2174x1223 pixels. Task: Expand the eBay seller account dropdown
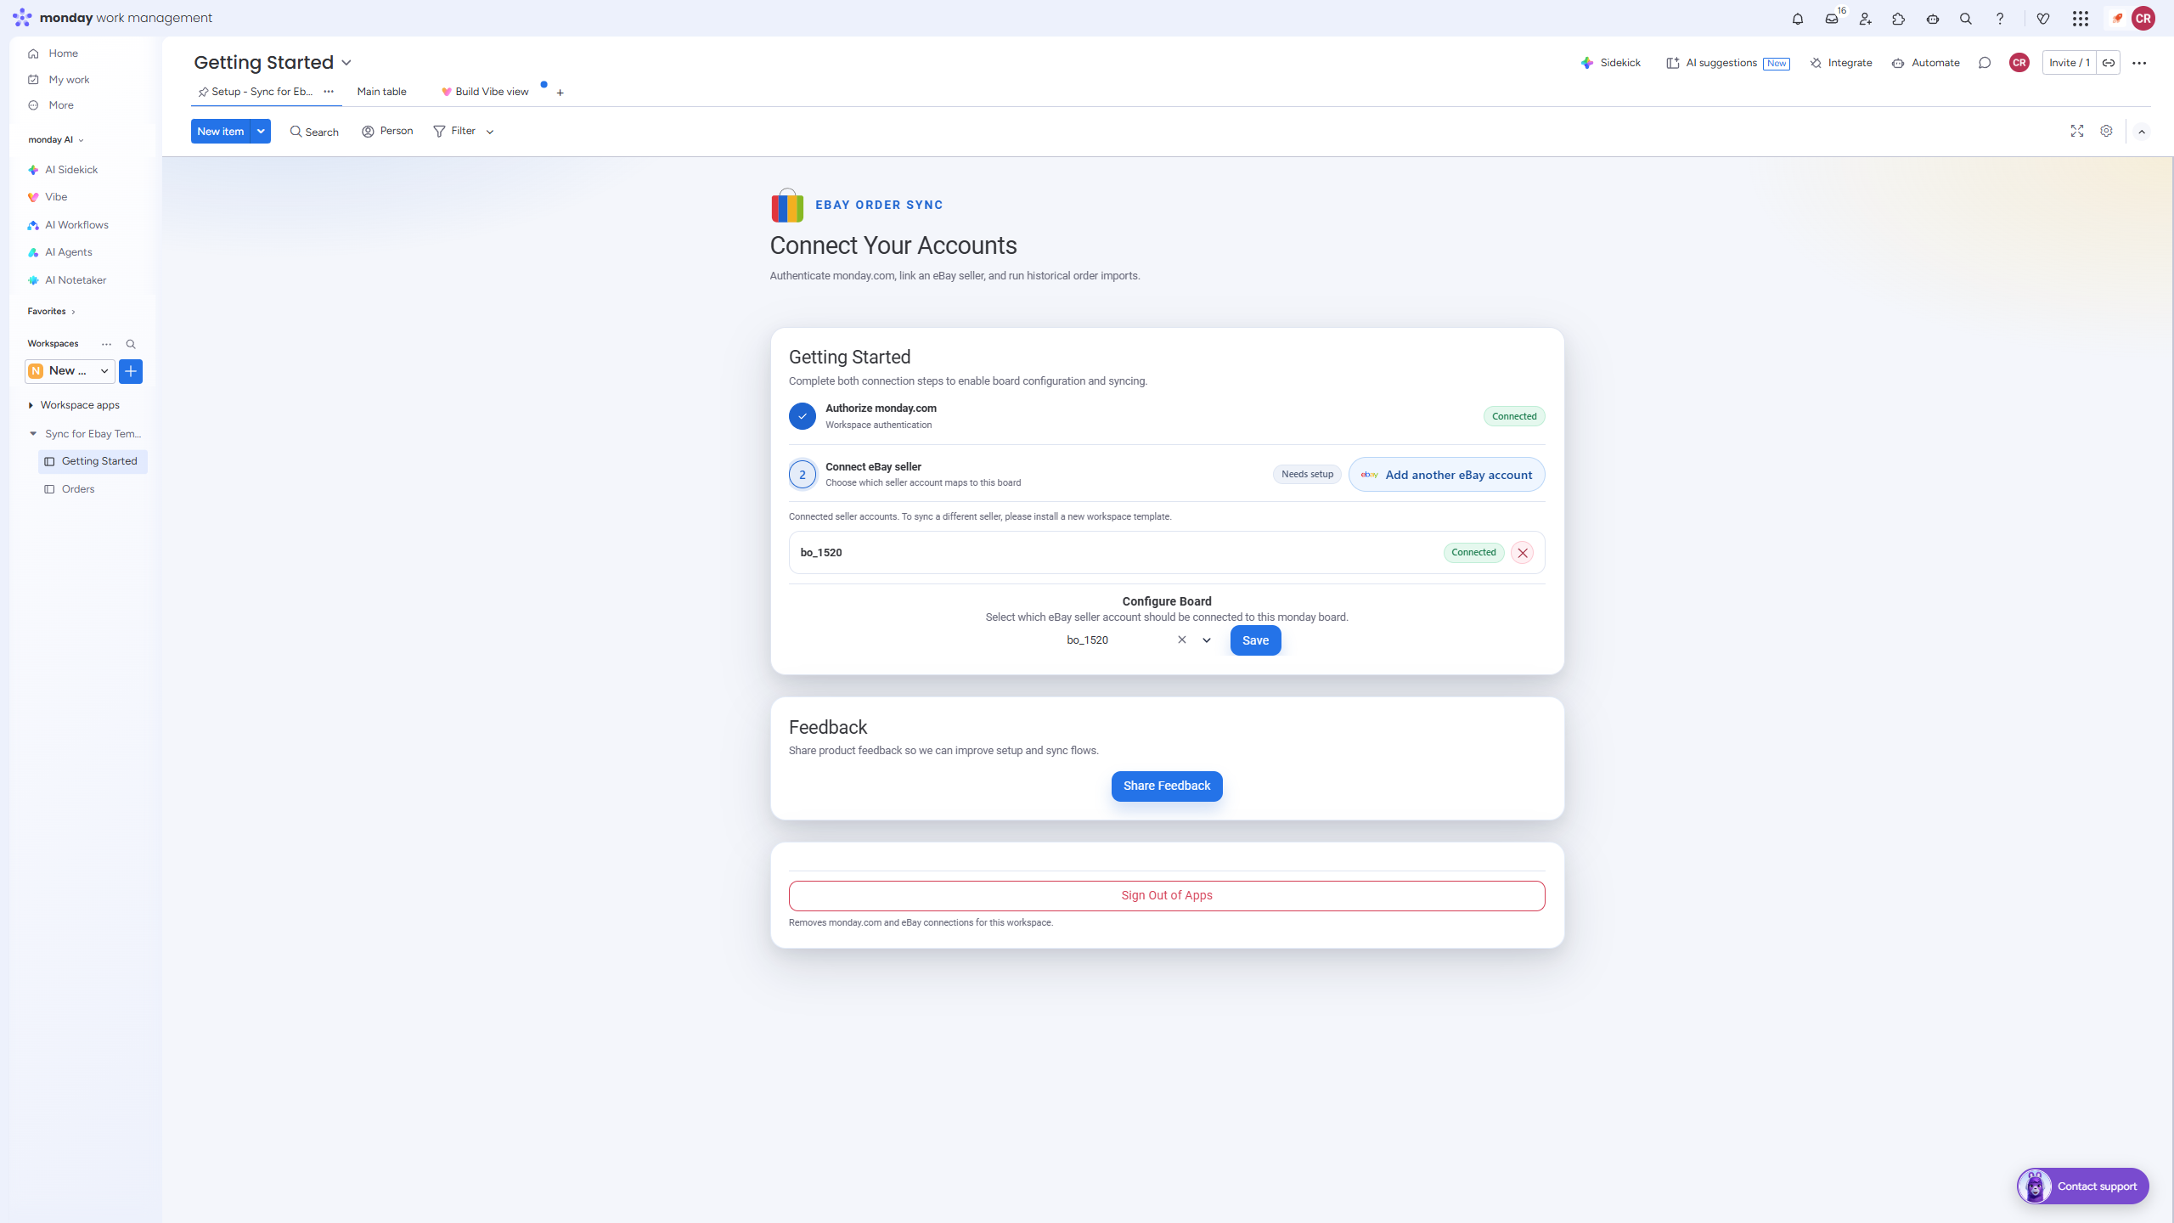click(x=1206, y=640)
